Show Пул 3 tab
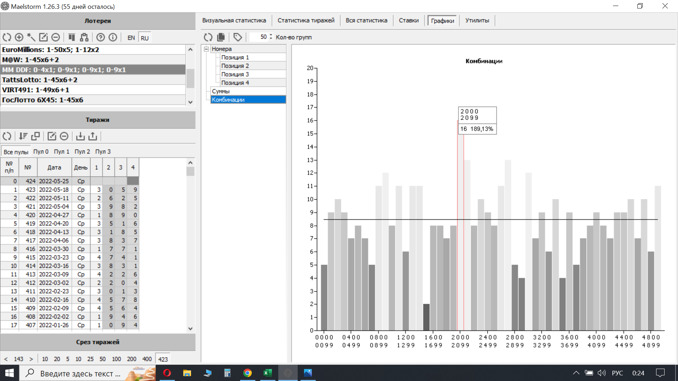The height and width of the screenshot is (381, 678). tap(103, 151)
